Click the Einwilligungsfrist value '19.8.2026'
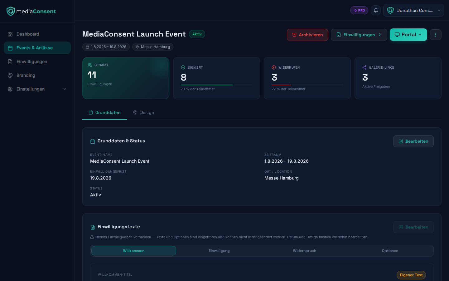 click(x=101, y=178)
